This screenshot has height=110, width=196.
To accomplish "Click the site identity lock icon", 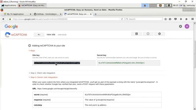I will pos(10,19).
